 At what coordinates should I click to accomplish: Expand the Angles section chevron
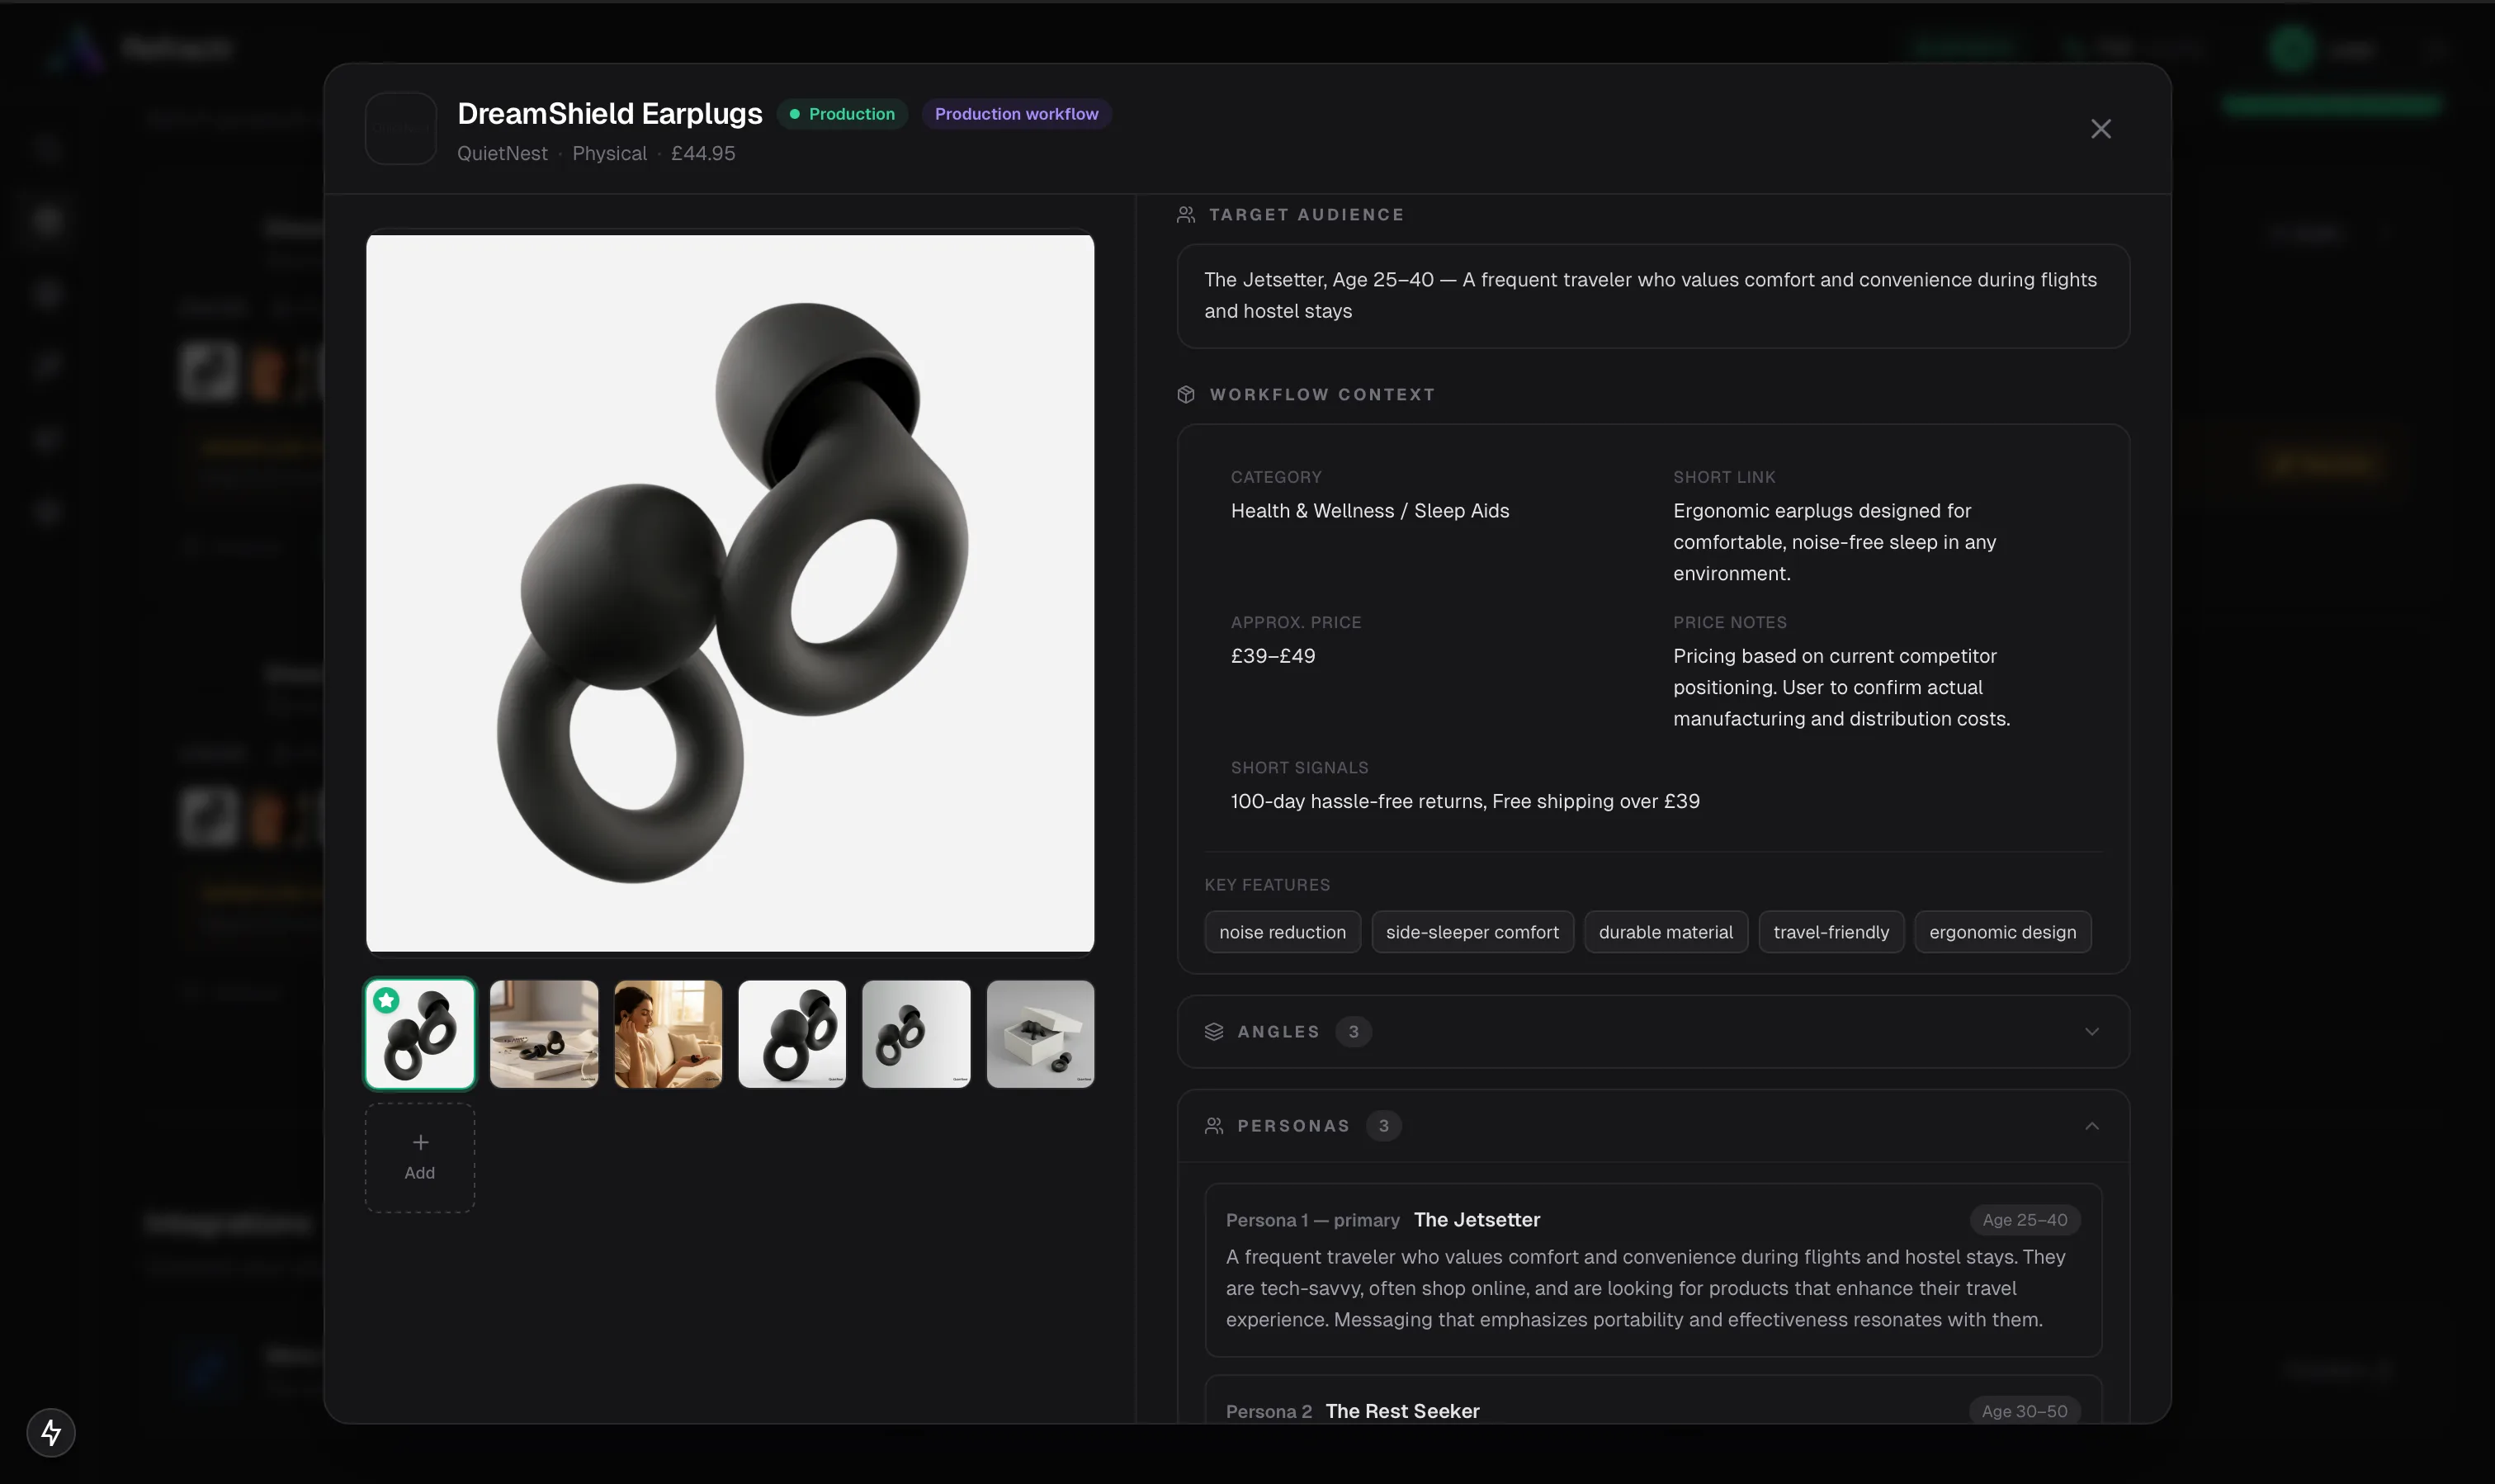click(x=2091, y=1031)
